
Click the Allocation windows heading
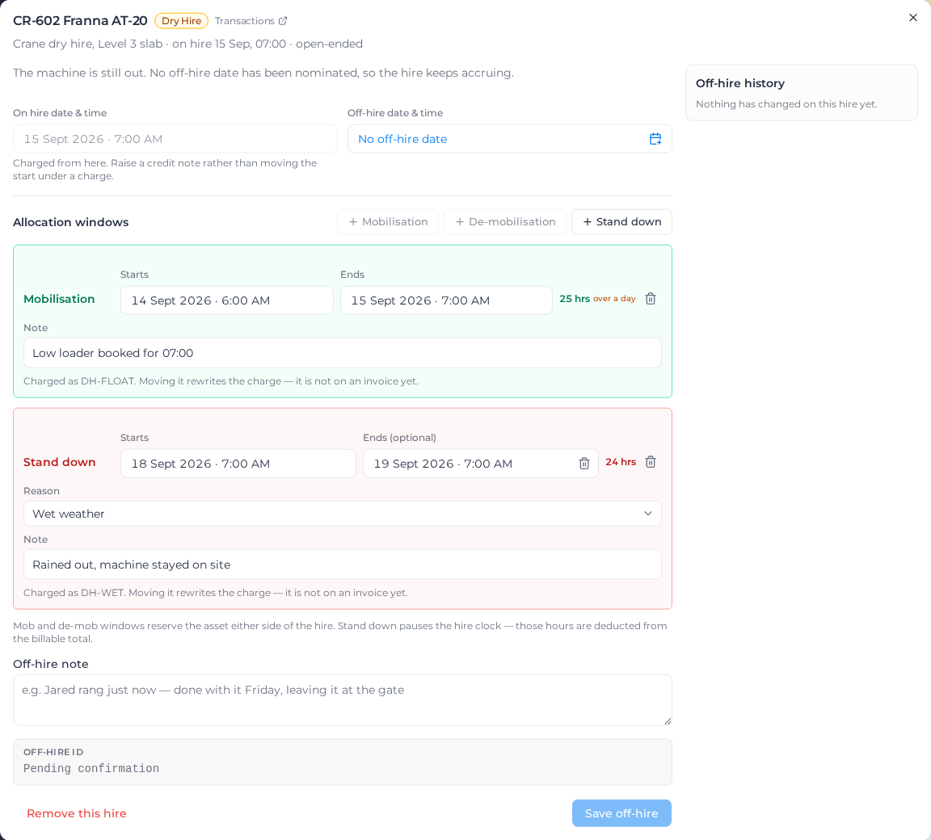click(x=70, y=222)
